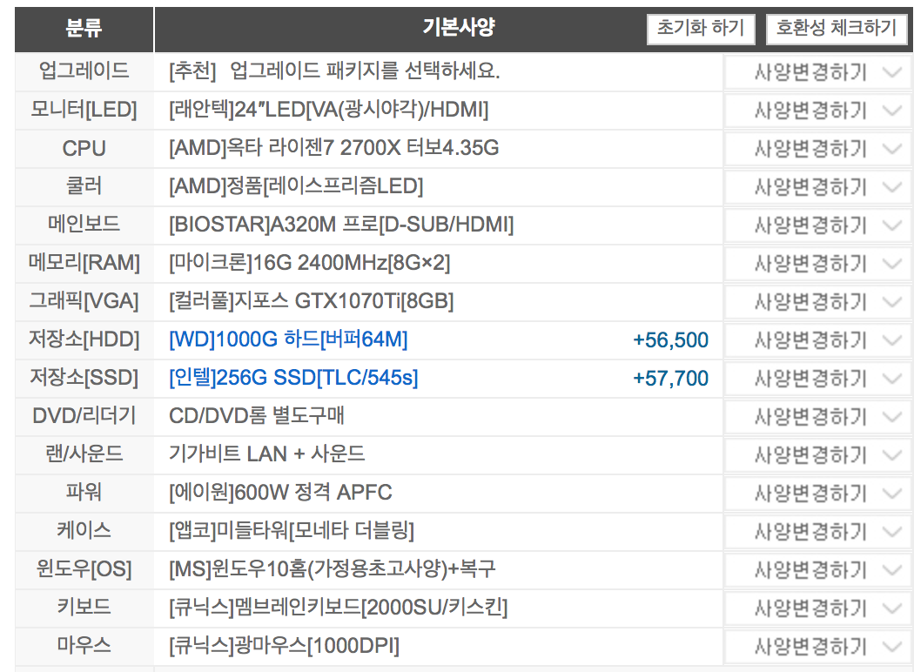Screen dimensions: 914x672
Task: Open 사양변경하기 dropdown for 키보드 row
Action: 817,608
